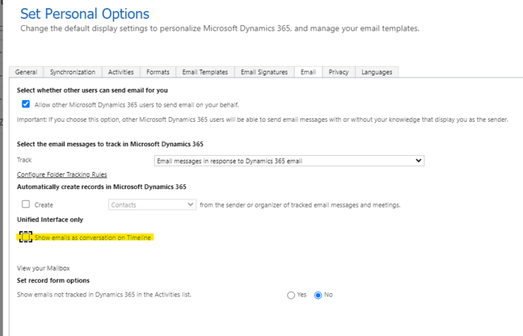Click 'Automatically create records in Microsoft Dynamics 365' heading
Image resolution: width=523 pixels, height=336 pixels.
click(x=101, y=187)
